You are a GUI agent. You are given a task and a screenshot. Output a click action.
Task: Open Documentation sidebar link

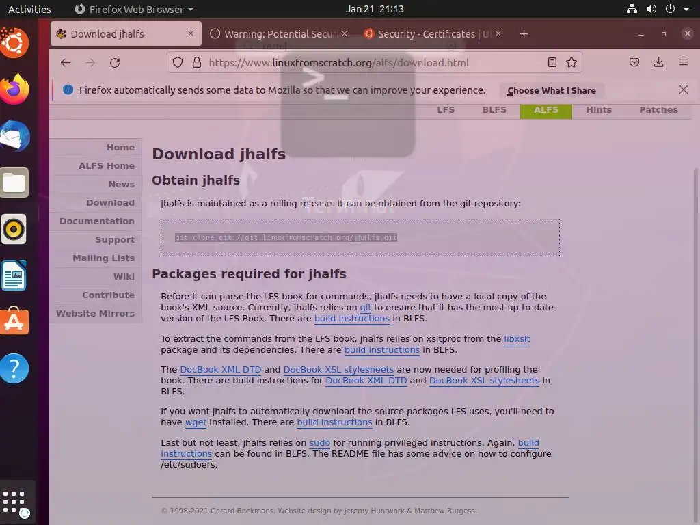[x=97, y=221]
